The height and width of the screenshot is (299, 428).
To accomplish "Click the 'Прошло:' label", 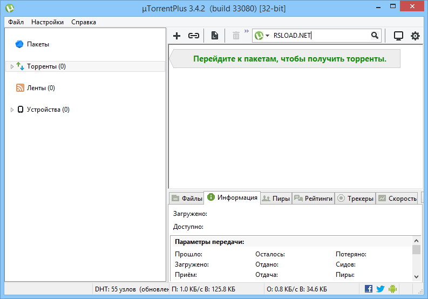I will coord(188,254).
